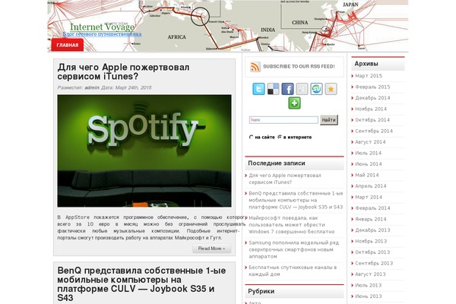The height and width of the screenshot is (304, 456).
Task: Open the Февраль 2015 archive
Action: pos(372,87)
